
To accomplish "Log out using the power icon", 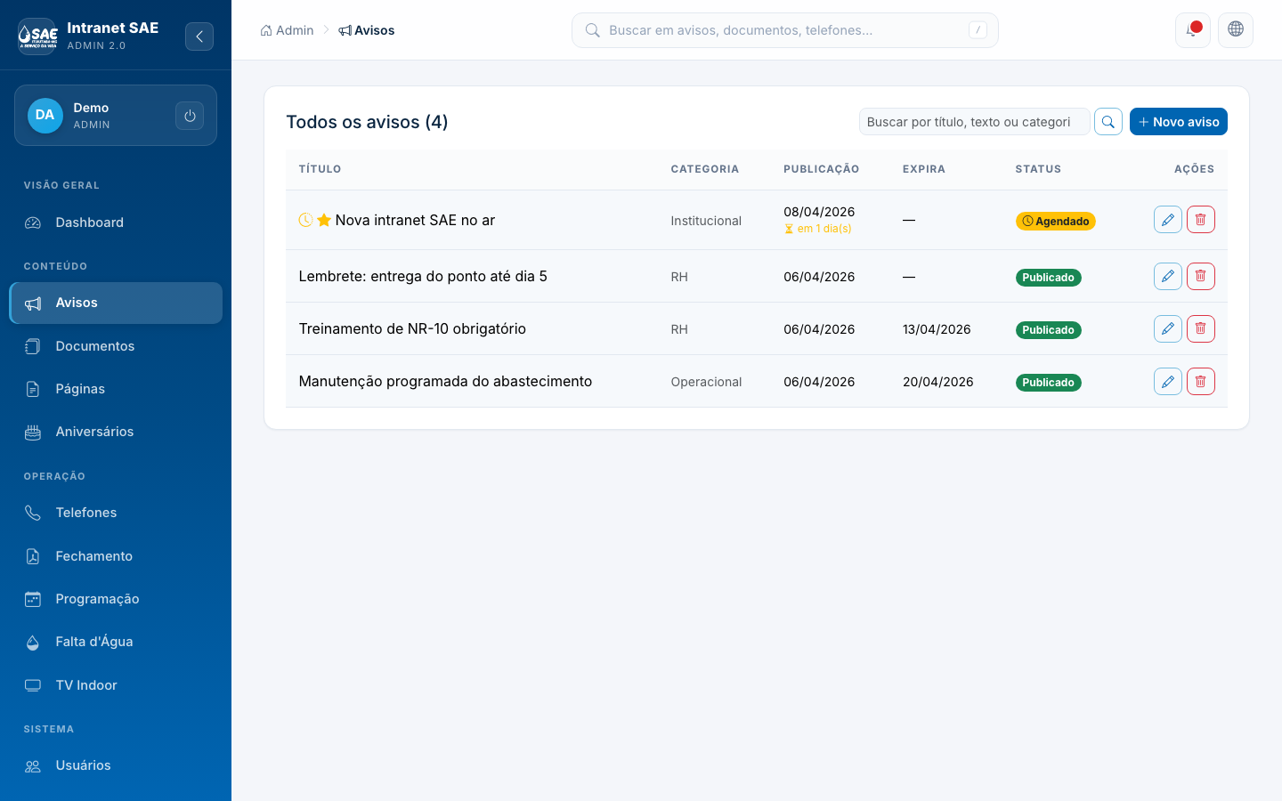I will 190,116.
